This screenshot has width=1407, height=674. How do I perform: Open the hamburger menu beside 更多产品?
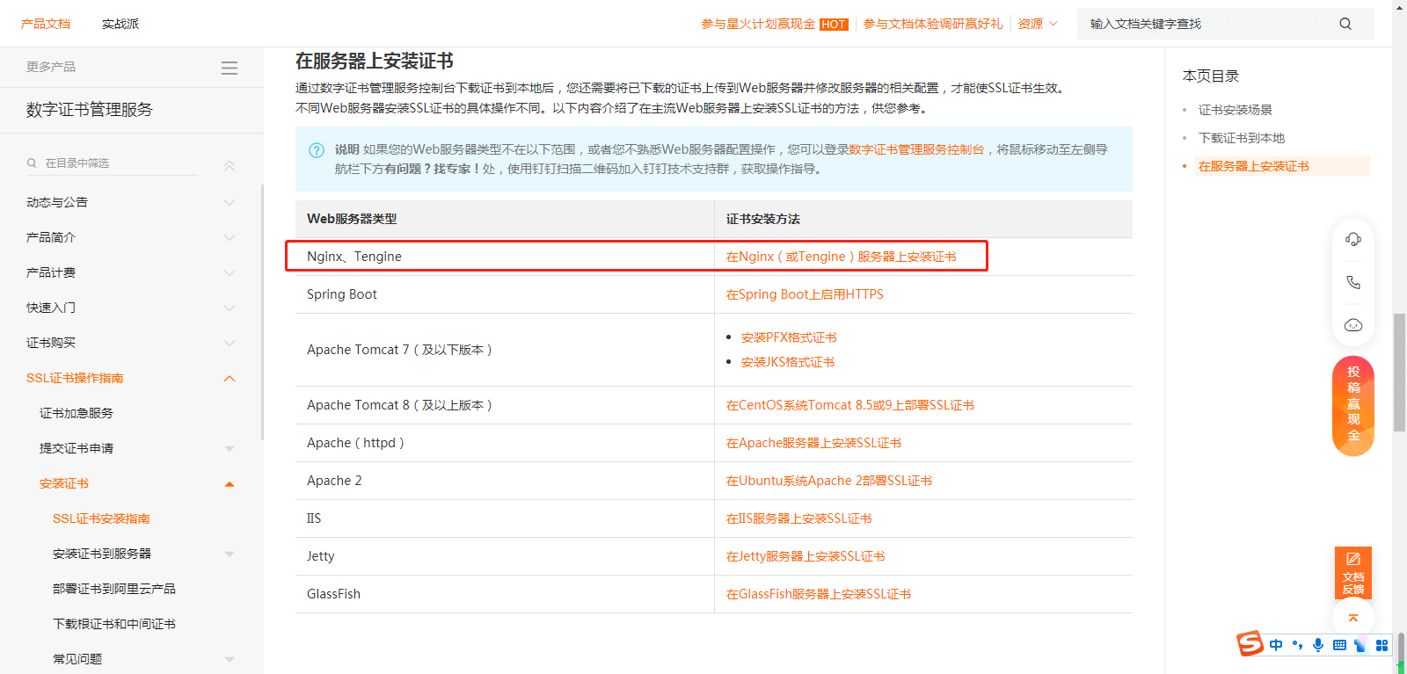click(230, 68)
